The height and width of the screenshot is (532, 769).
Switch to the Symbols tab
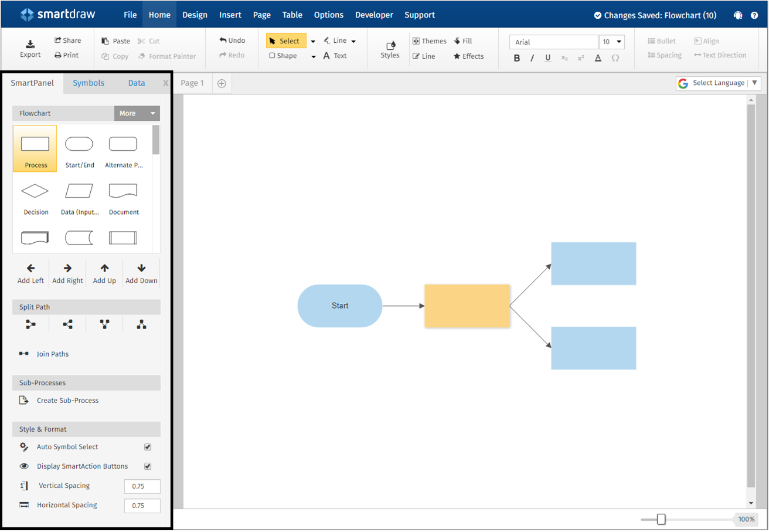pyautogui.click(x=89, y=83)
